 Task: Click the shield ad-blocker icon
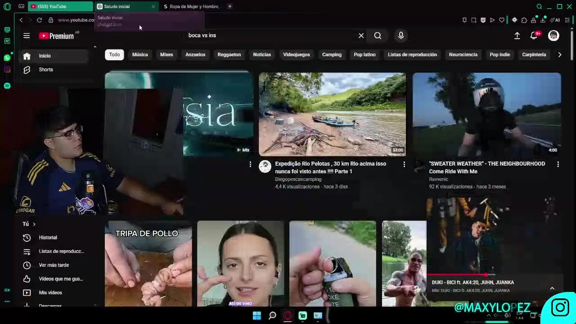[483, 20]
